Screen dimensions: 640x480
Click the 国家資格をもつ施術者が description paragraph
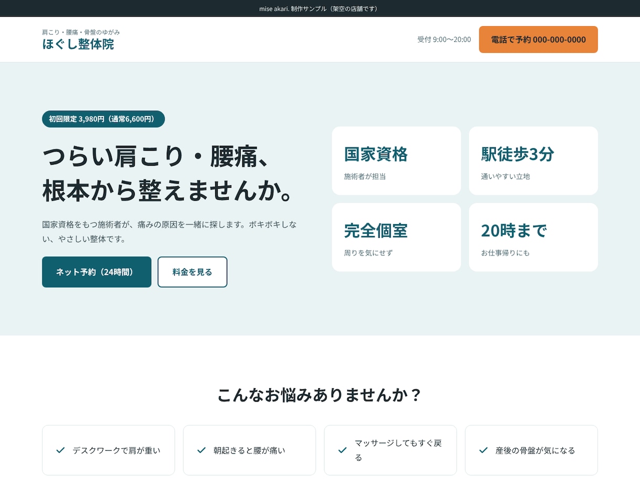[169, 231]
